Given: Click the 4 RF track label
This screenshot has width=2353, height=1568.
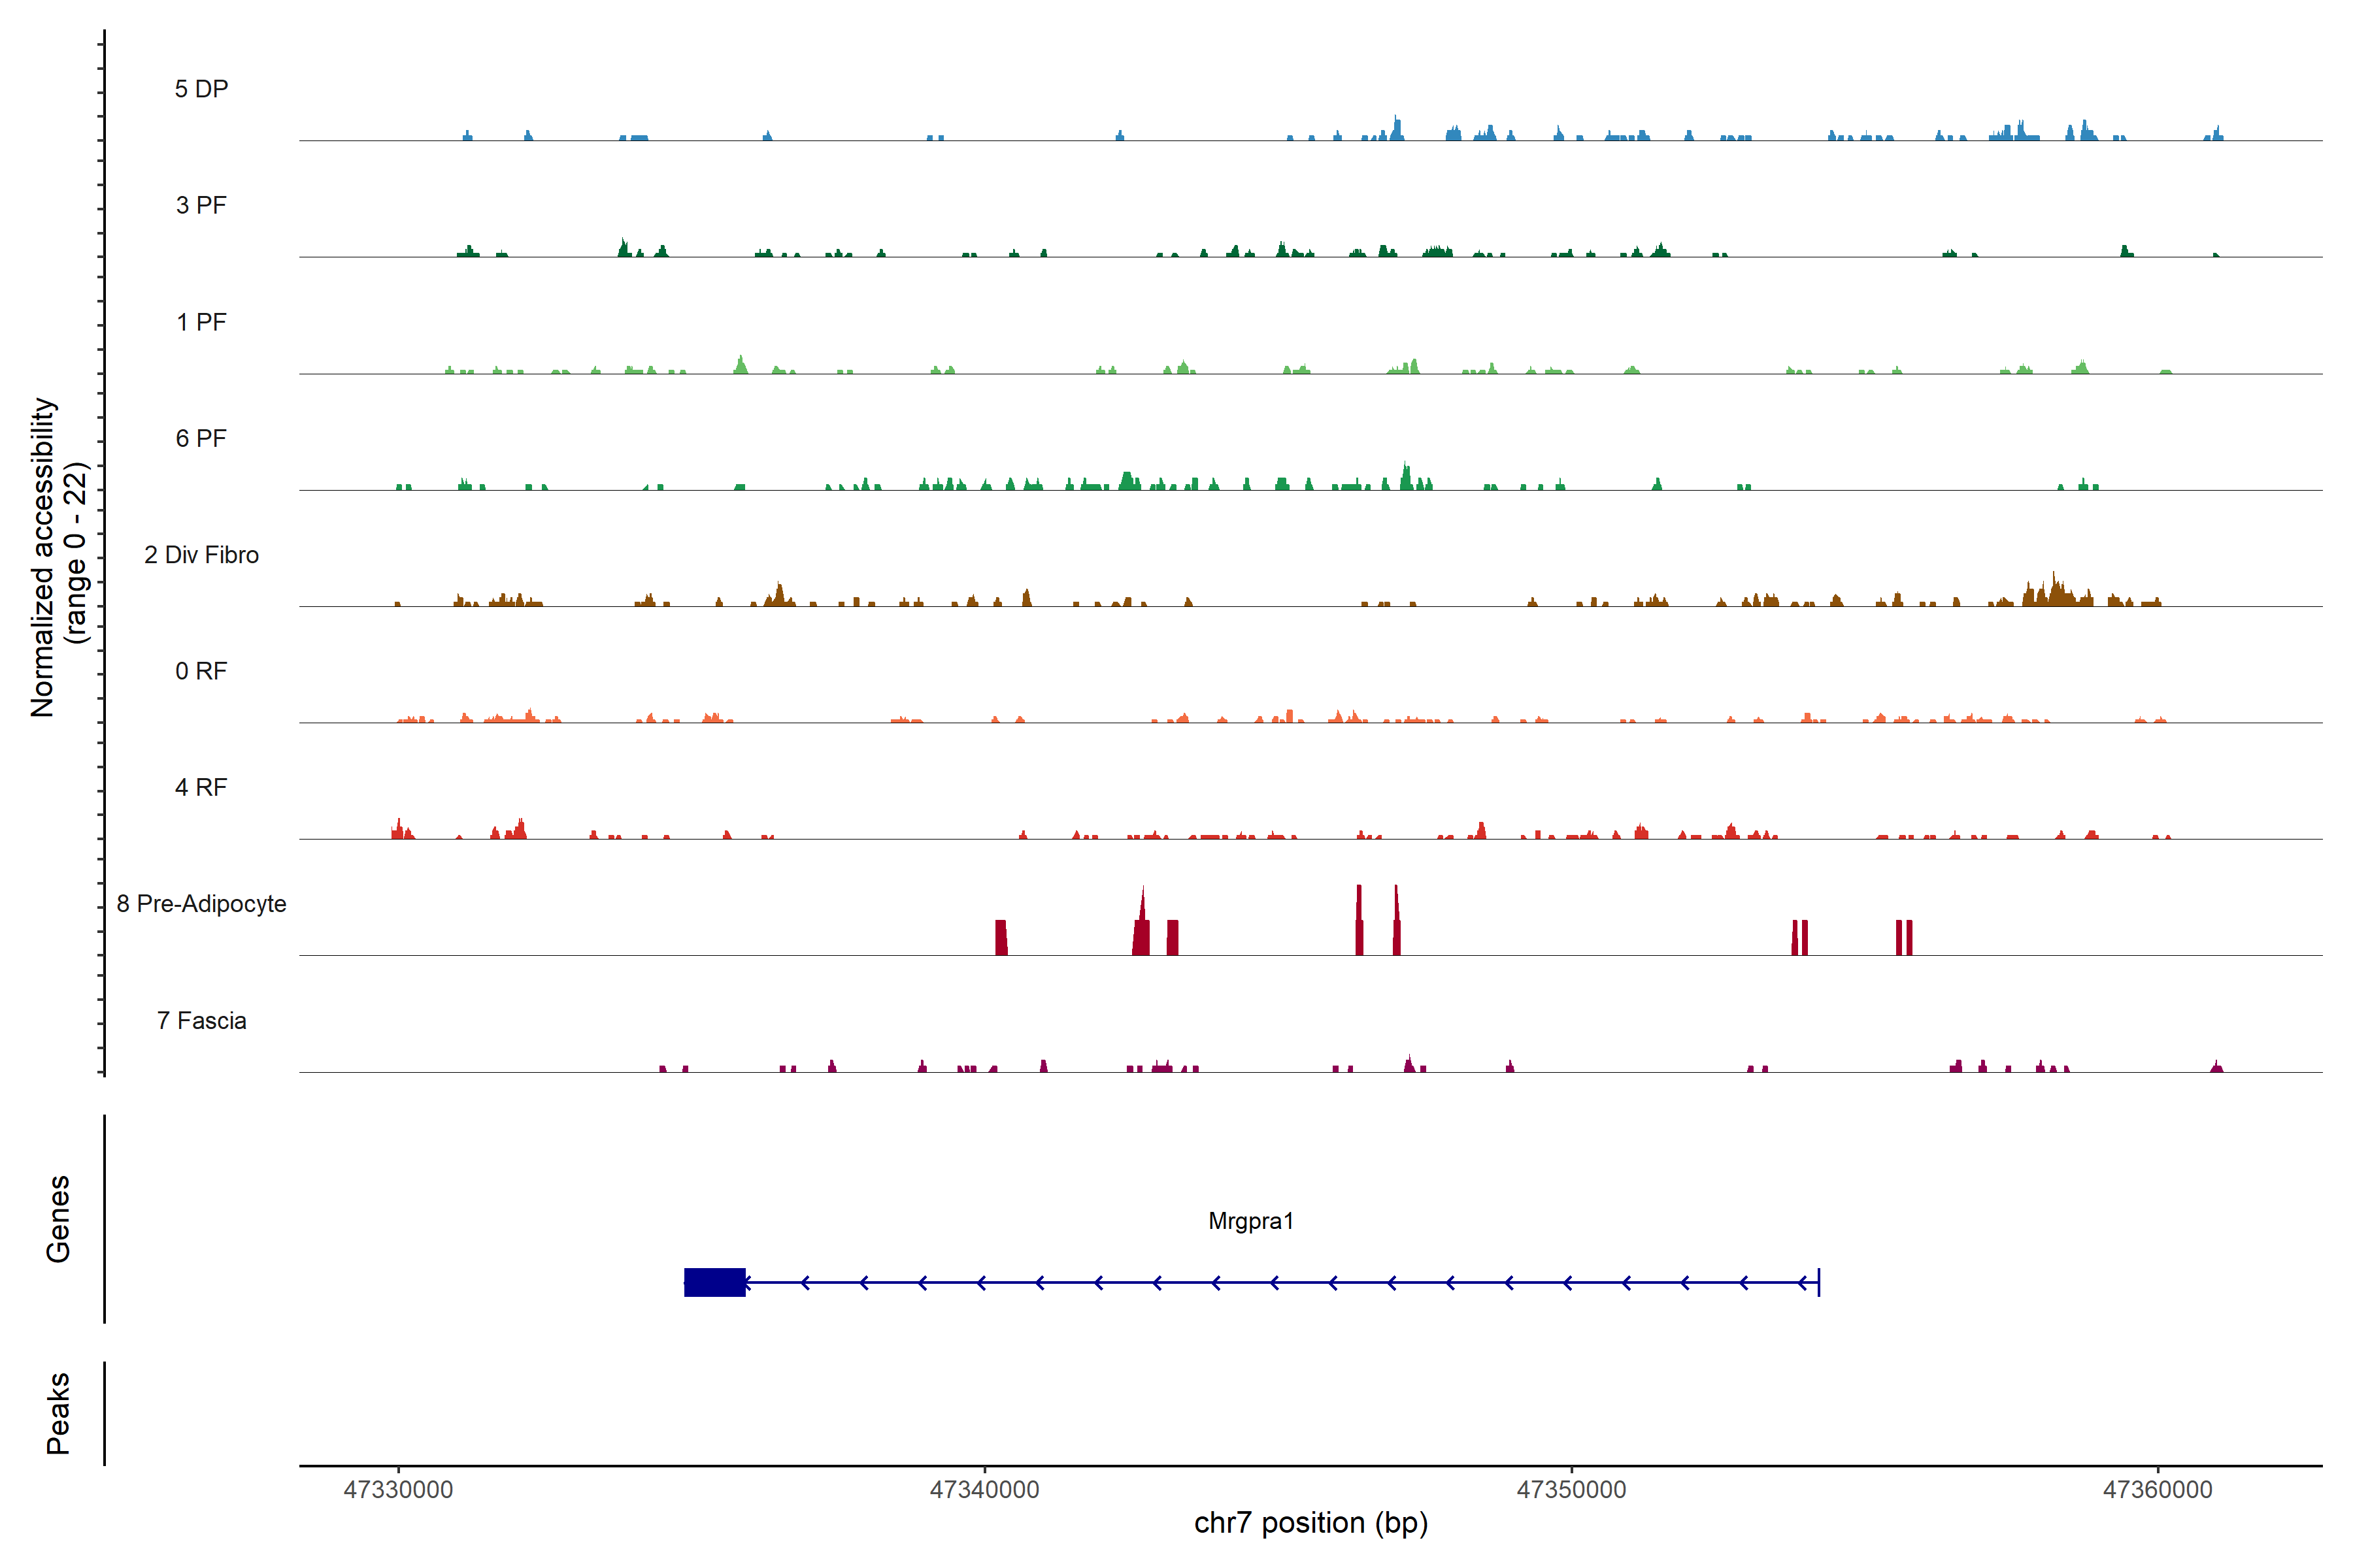Looking at the screenshot, I should coord(201,787).
